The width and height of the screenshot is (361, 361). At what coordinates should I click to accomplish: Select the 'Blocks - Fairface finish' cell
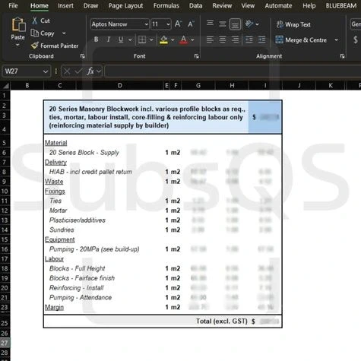(82, 278)
